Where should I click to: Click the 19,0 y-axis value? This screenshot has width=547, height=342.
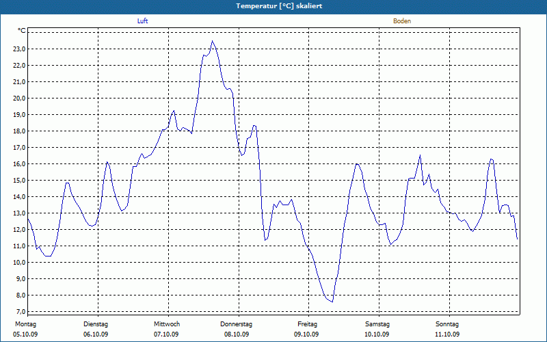[x=19, y=114]
